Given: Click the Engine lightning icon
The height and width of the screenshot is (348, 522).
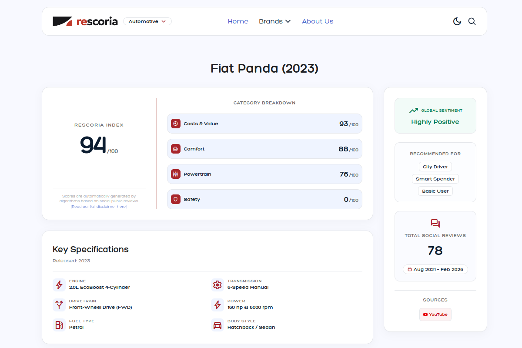Looking at the screenshot, I should point(59,285).
